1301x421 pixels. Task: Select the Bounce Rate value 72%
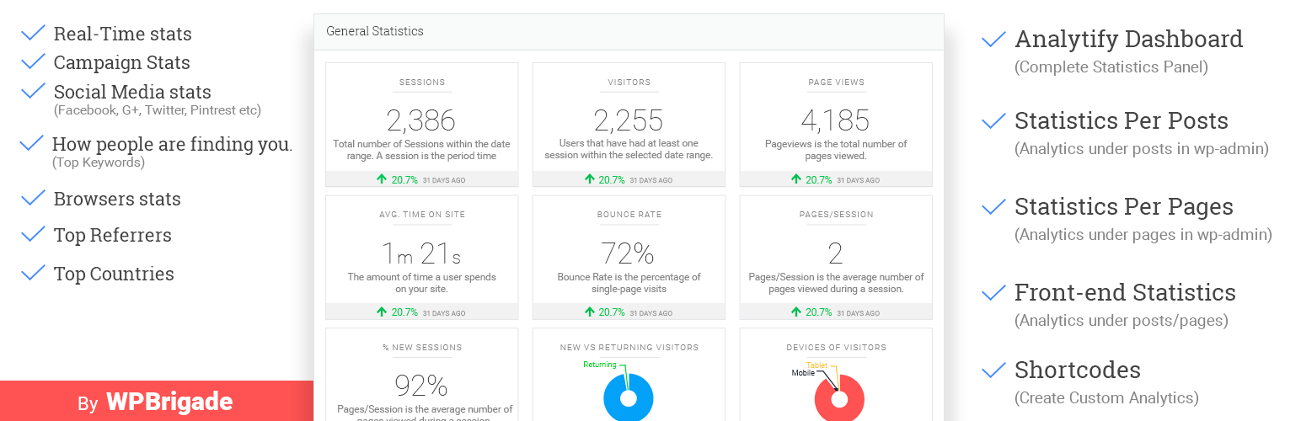click(x=629, y=253)
